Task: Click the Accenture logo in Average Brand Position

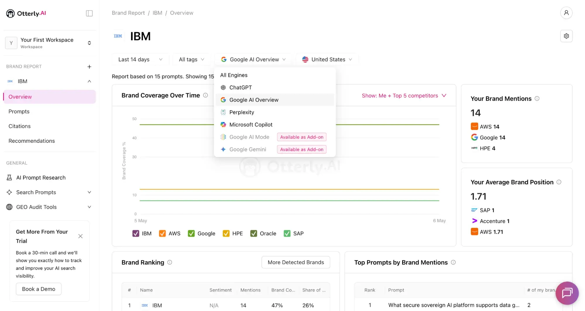Action: [x=474, y=221]
